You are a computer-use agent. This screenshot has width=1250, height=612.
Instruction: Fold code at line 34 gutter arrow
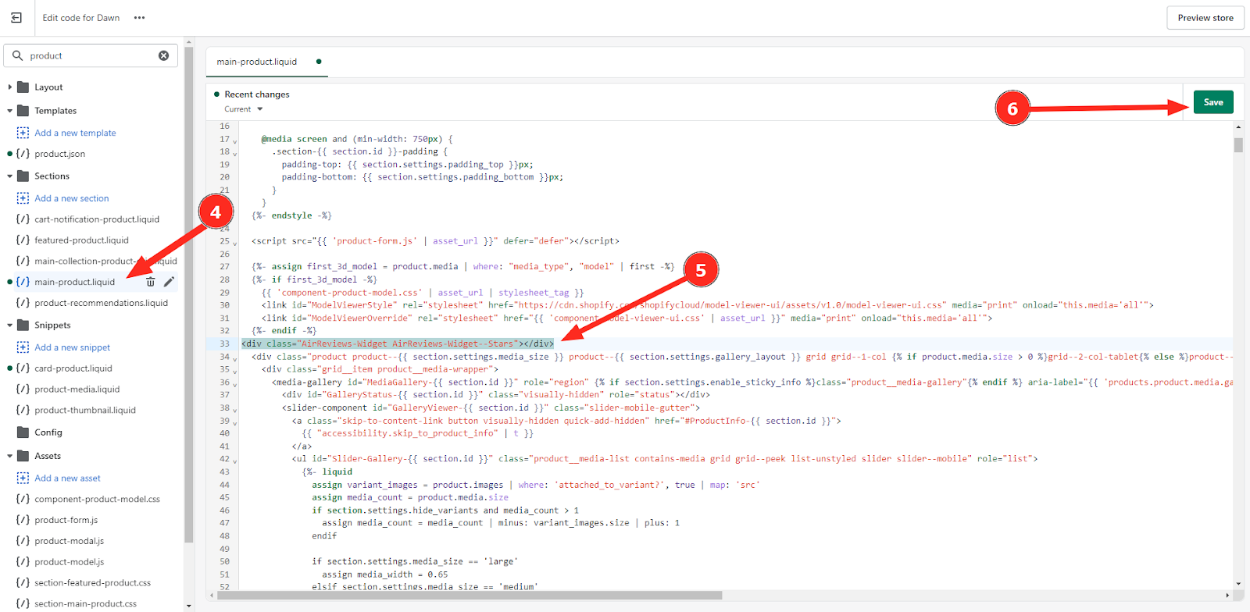point(235,358)
